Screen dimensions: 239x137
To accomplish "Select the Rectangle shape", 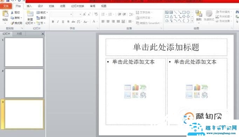I will point(184,12).
